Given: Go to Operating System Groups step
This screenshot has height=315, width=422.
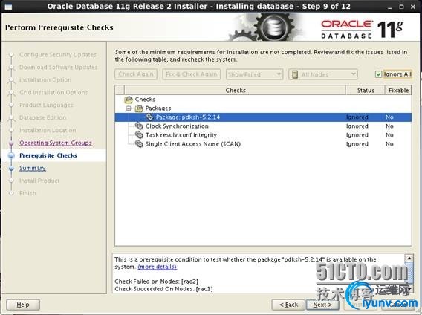Looking at the screenshot, I should 56,143.
